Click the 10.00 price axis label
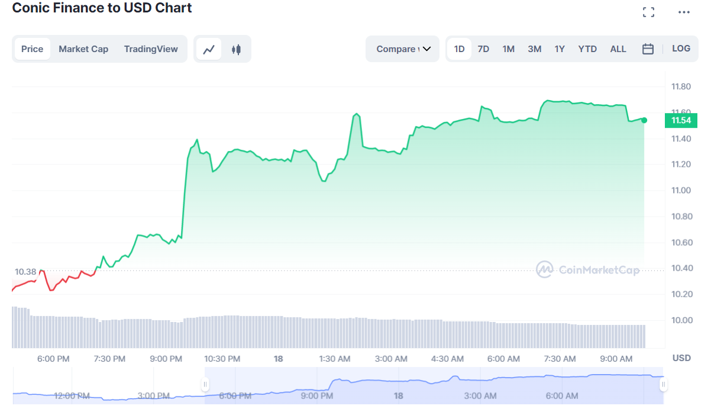The image size is (711, 412). click(x=681, y=320)
